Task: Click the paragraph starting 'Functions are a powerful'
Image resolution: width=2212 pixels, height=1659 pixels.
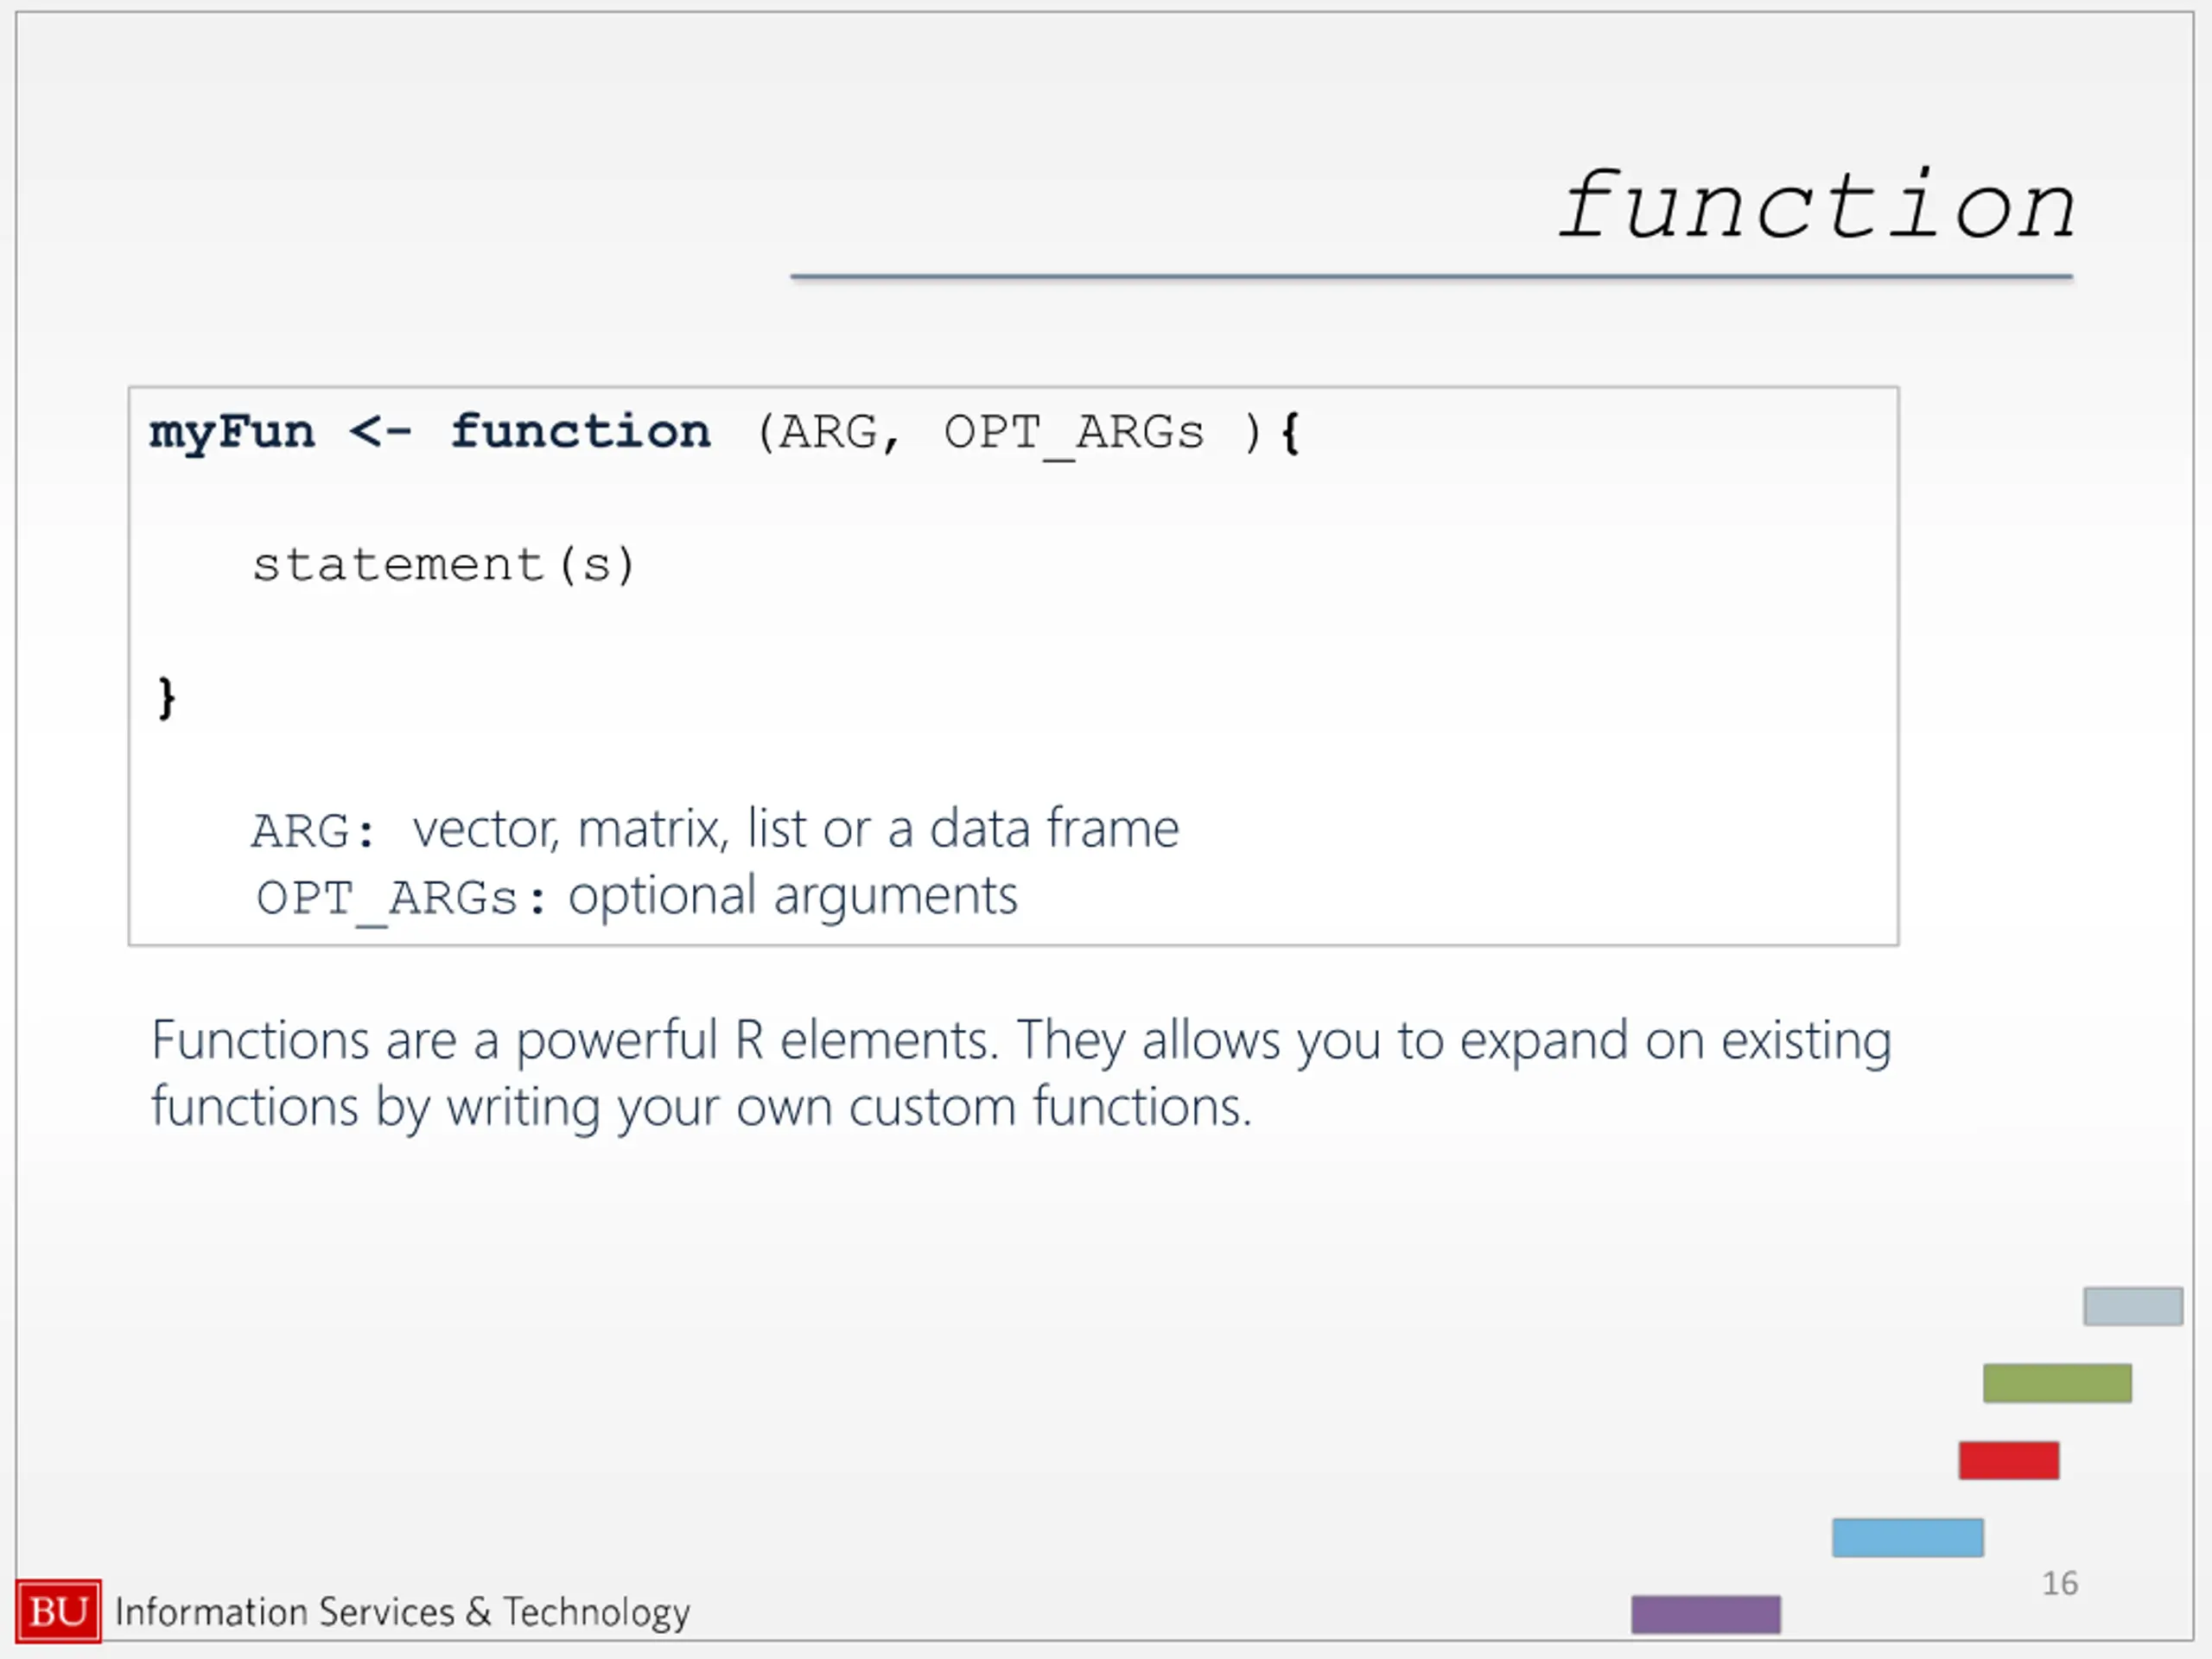Action: point(1021,1074)
